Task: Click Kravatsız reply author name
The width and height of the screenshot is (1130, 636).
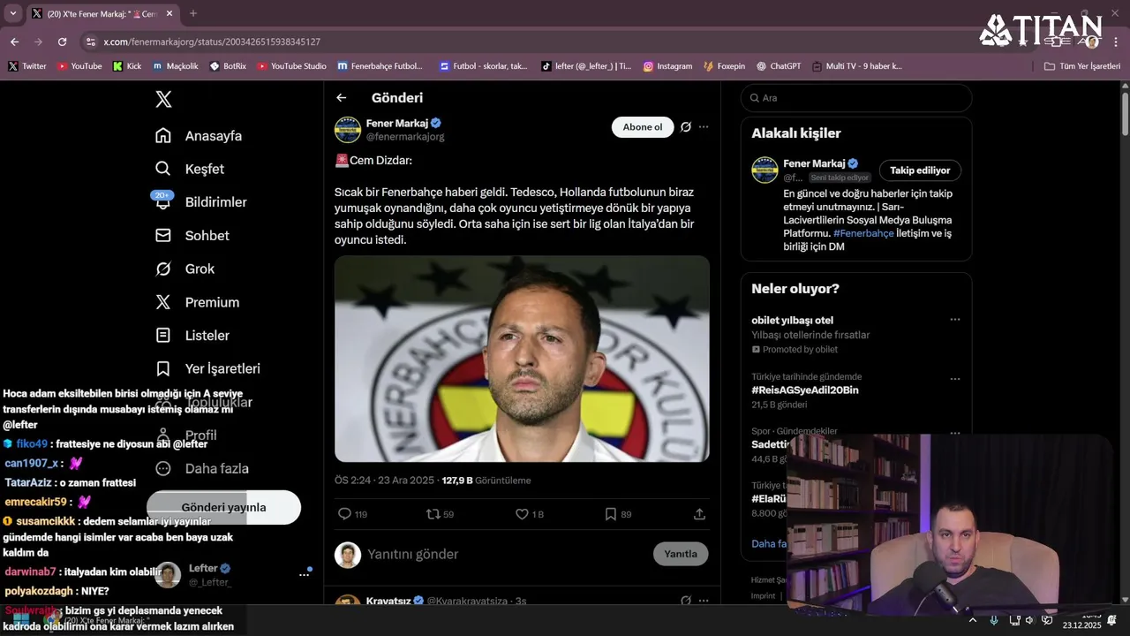Action: [390, 601]
